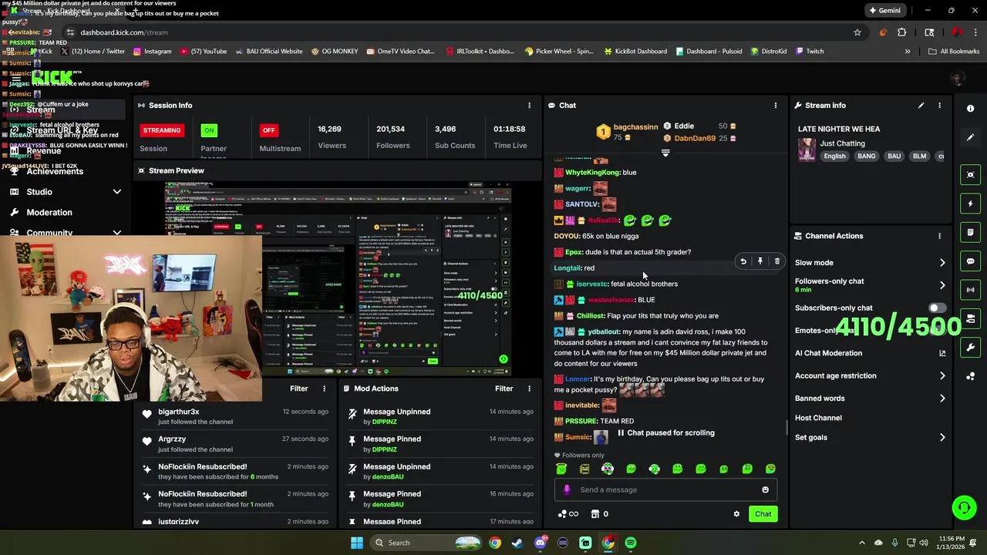Expand Slow mode settings
This screenshot has height=555, width=987.
pos(942,263)
